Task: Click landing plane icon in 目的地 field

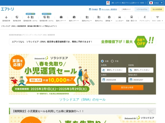Action: tap(131, 70)
